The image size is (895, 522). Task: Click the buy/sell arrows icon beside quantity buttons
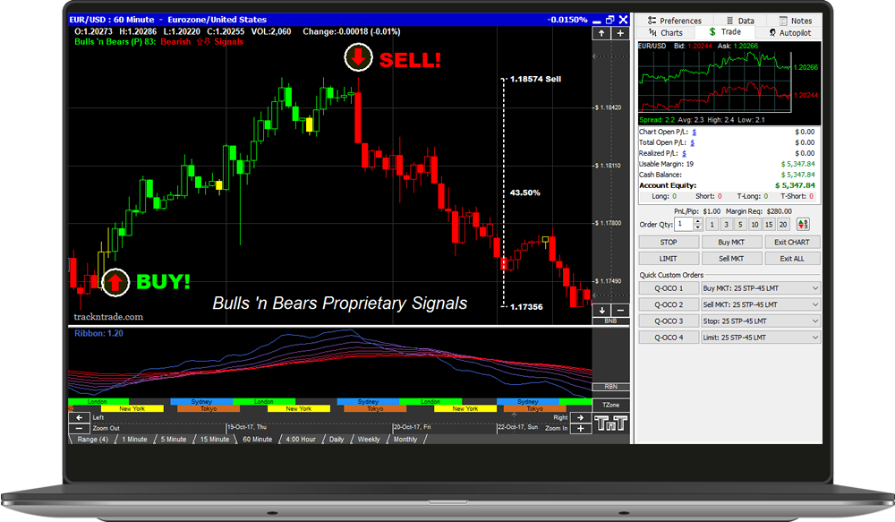[x=803, y=225]
